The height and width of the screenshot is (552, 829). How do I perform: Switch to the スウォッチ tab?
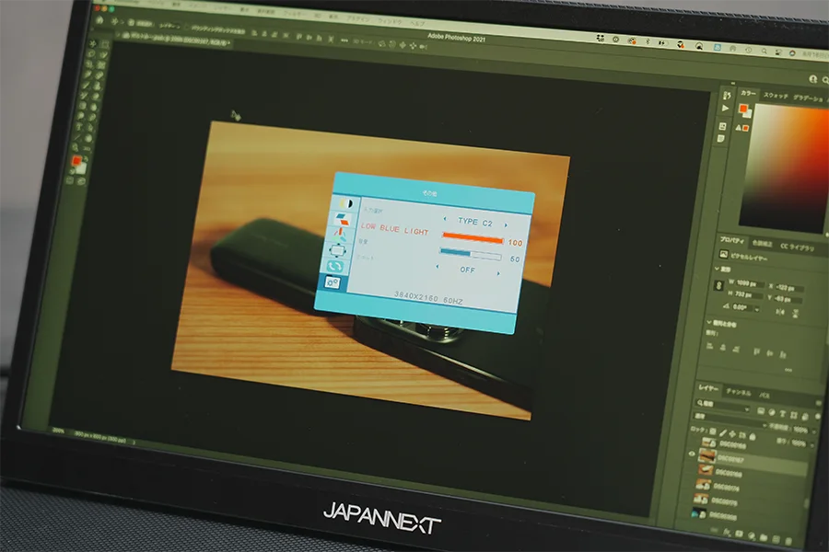pyautogui.click(x=776, y=96)
